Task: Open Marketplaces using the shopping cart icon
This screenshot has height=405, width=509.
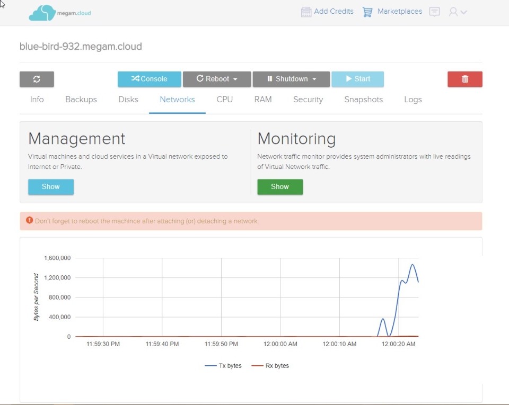Action: pos(367,11)
